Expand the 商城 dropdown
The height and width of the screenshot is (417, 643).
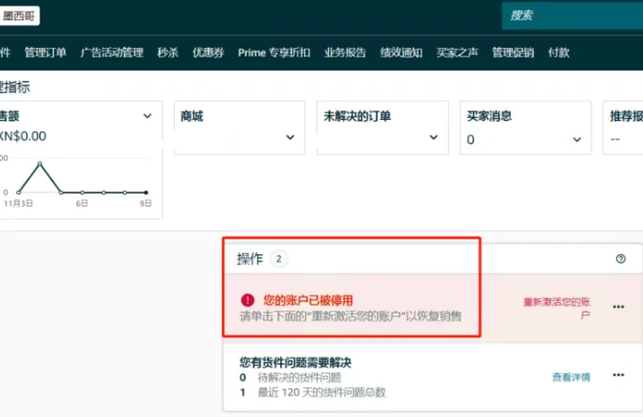pyautogui.click(x=290, y=137)
